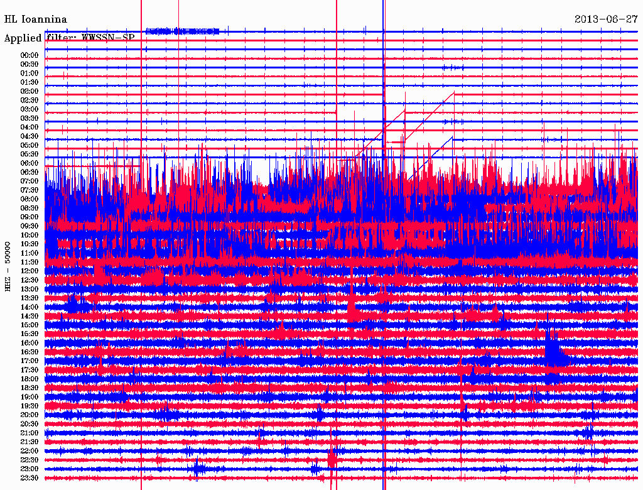Click the 09:00 time label

pyautogui.click(x=30, y=217)
